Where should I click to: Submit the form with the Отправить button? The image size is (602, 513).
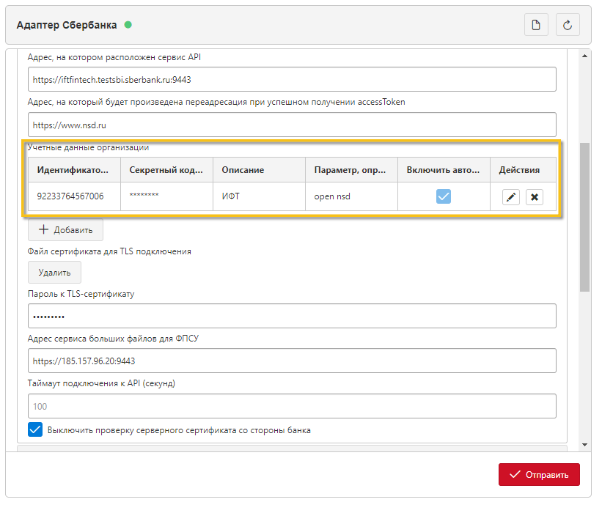point(539,475)
